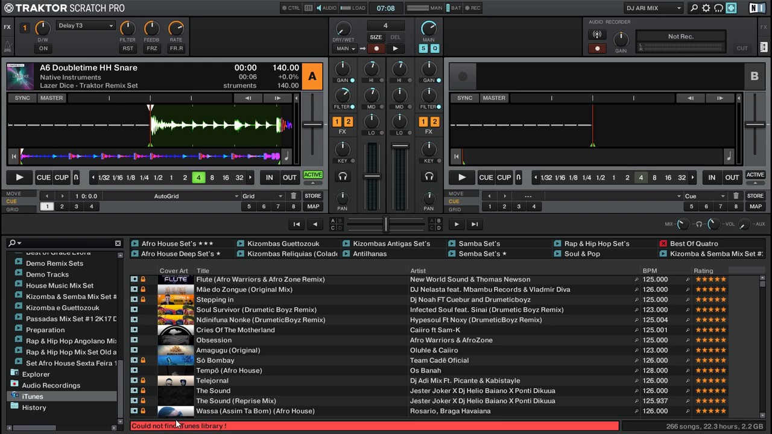
Task: Click MAP on Deck B cue panel
Action: tap(755, 206)
